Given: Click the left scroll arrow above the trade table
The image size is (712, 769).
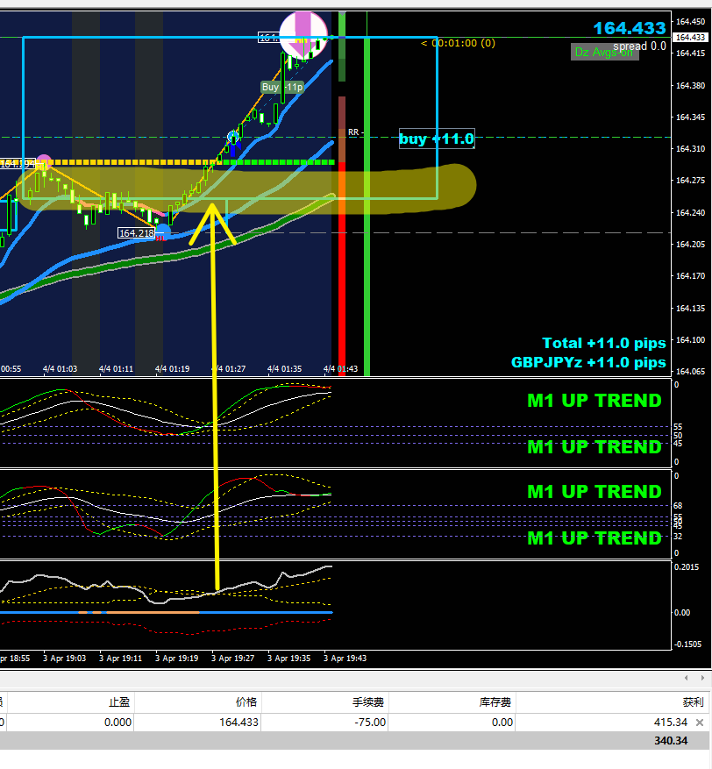Looking at the screenshot, I should [686, 678].
